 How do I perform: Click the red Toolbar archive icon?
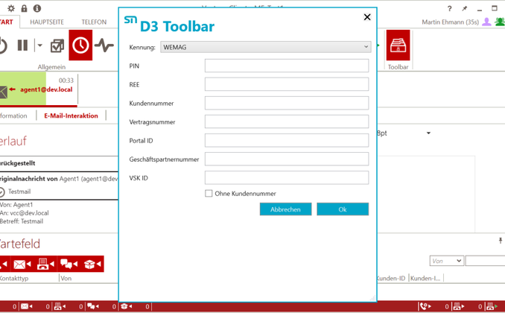coord(398,46)
